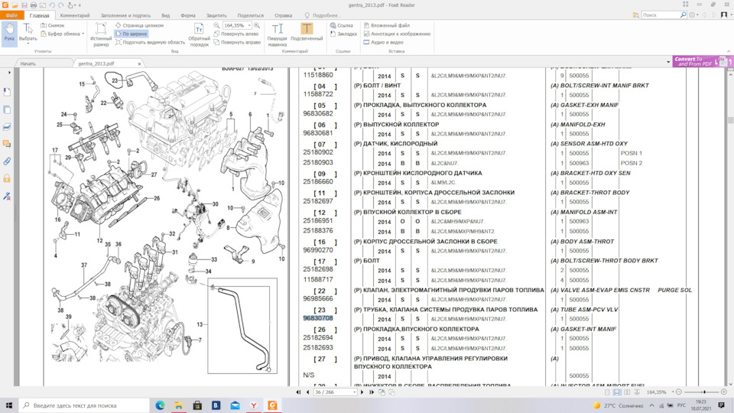The height and width of the screenshot is (413, 734).
Task: Click the Typewriter (Пишущая машинка) tool
Action: tap(278, 34)
